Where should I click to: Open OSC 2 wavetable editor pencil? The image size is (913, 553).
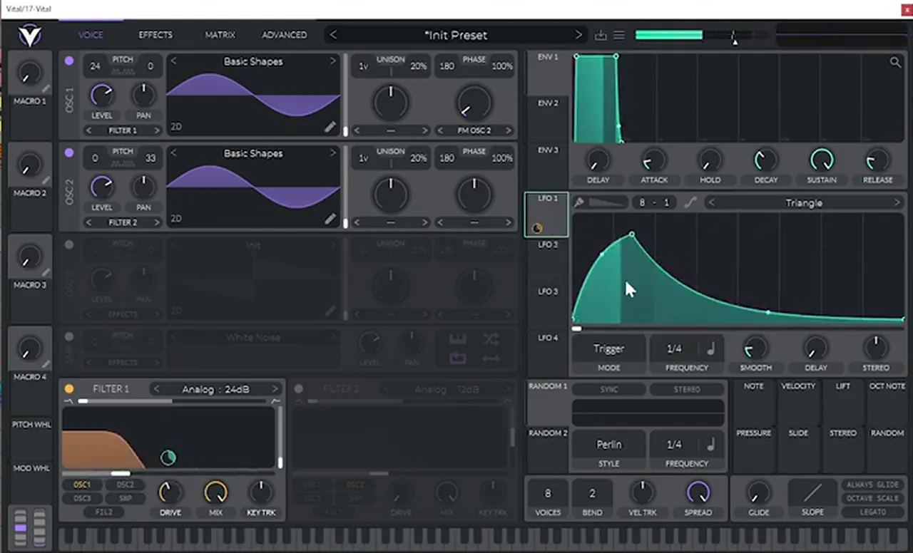pyautogui.click(x=330, y=219)
